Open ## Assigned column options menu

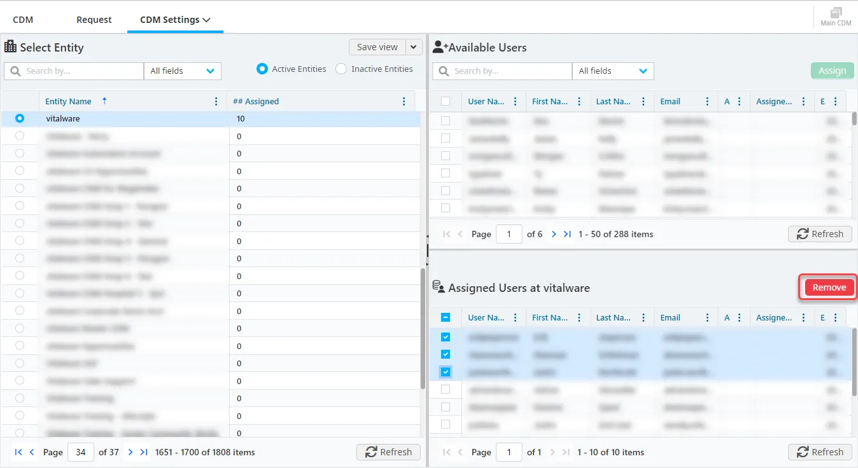point(404,102)
